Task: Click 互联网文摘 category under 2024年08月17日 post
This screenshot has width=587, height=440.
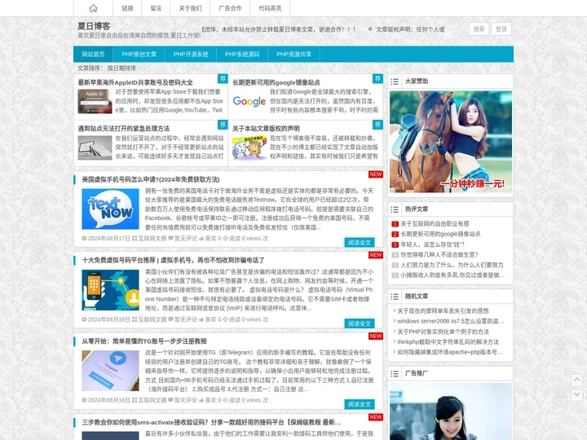Action: pos(152,238)
